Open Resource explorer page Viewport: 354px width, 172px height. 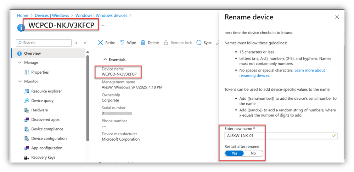coord(46,91)
